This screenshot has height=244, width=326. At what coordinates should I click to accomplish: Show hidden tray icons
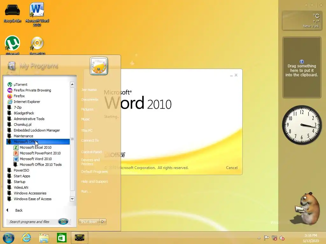pyautogui.click(x=259, y=238)
